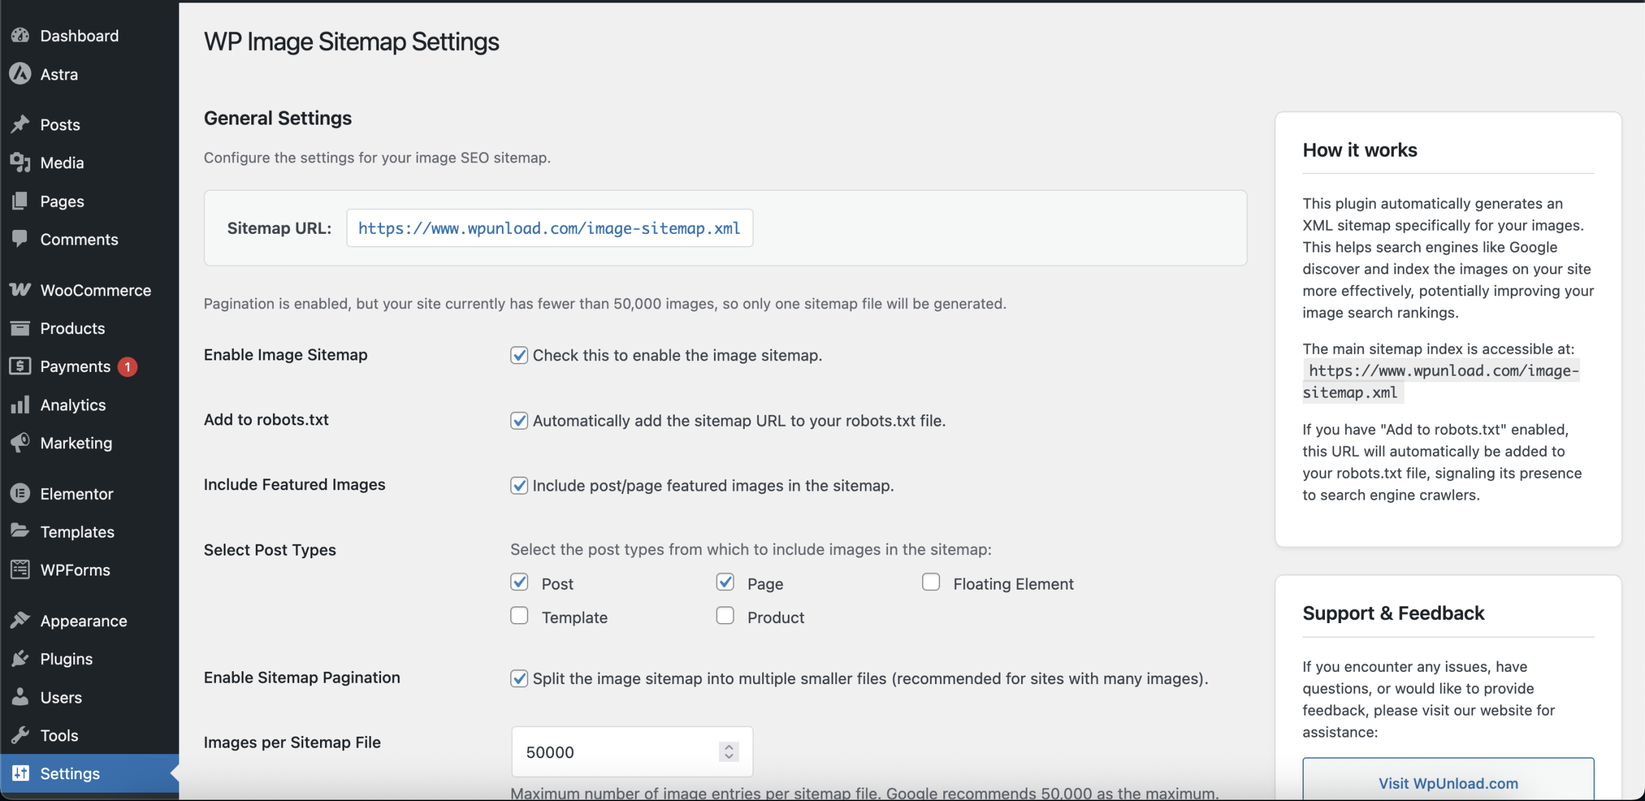Image resolution: width=1645 pixels, height=801 pixels.
Task: Open Products menu label
Action: [x=73, y=328]
